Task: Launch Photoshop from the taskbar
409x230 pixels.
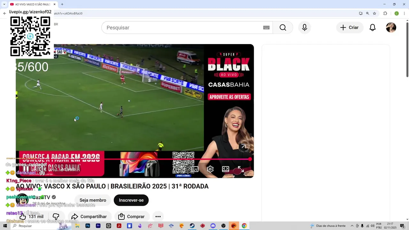Action: pyautogui.click(x=88, y=226)
